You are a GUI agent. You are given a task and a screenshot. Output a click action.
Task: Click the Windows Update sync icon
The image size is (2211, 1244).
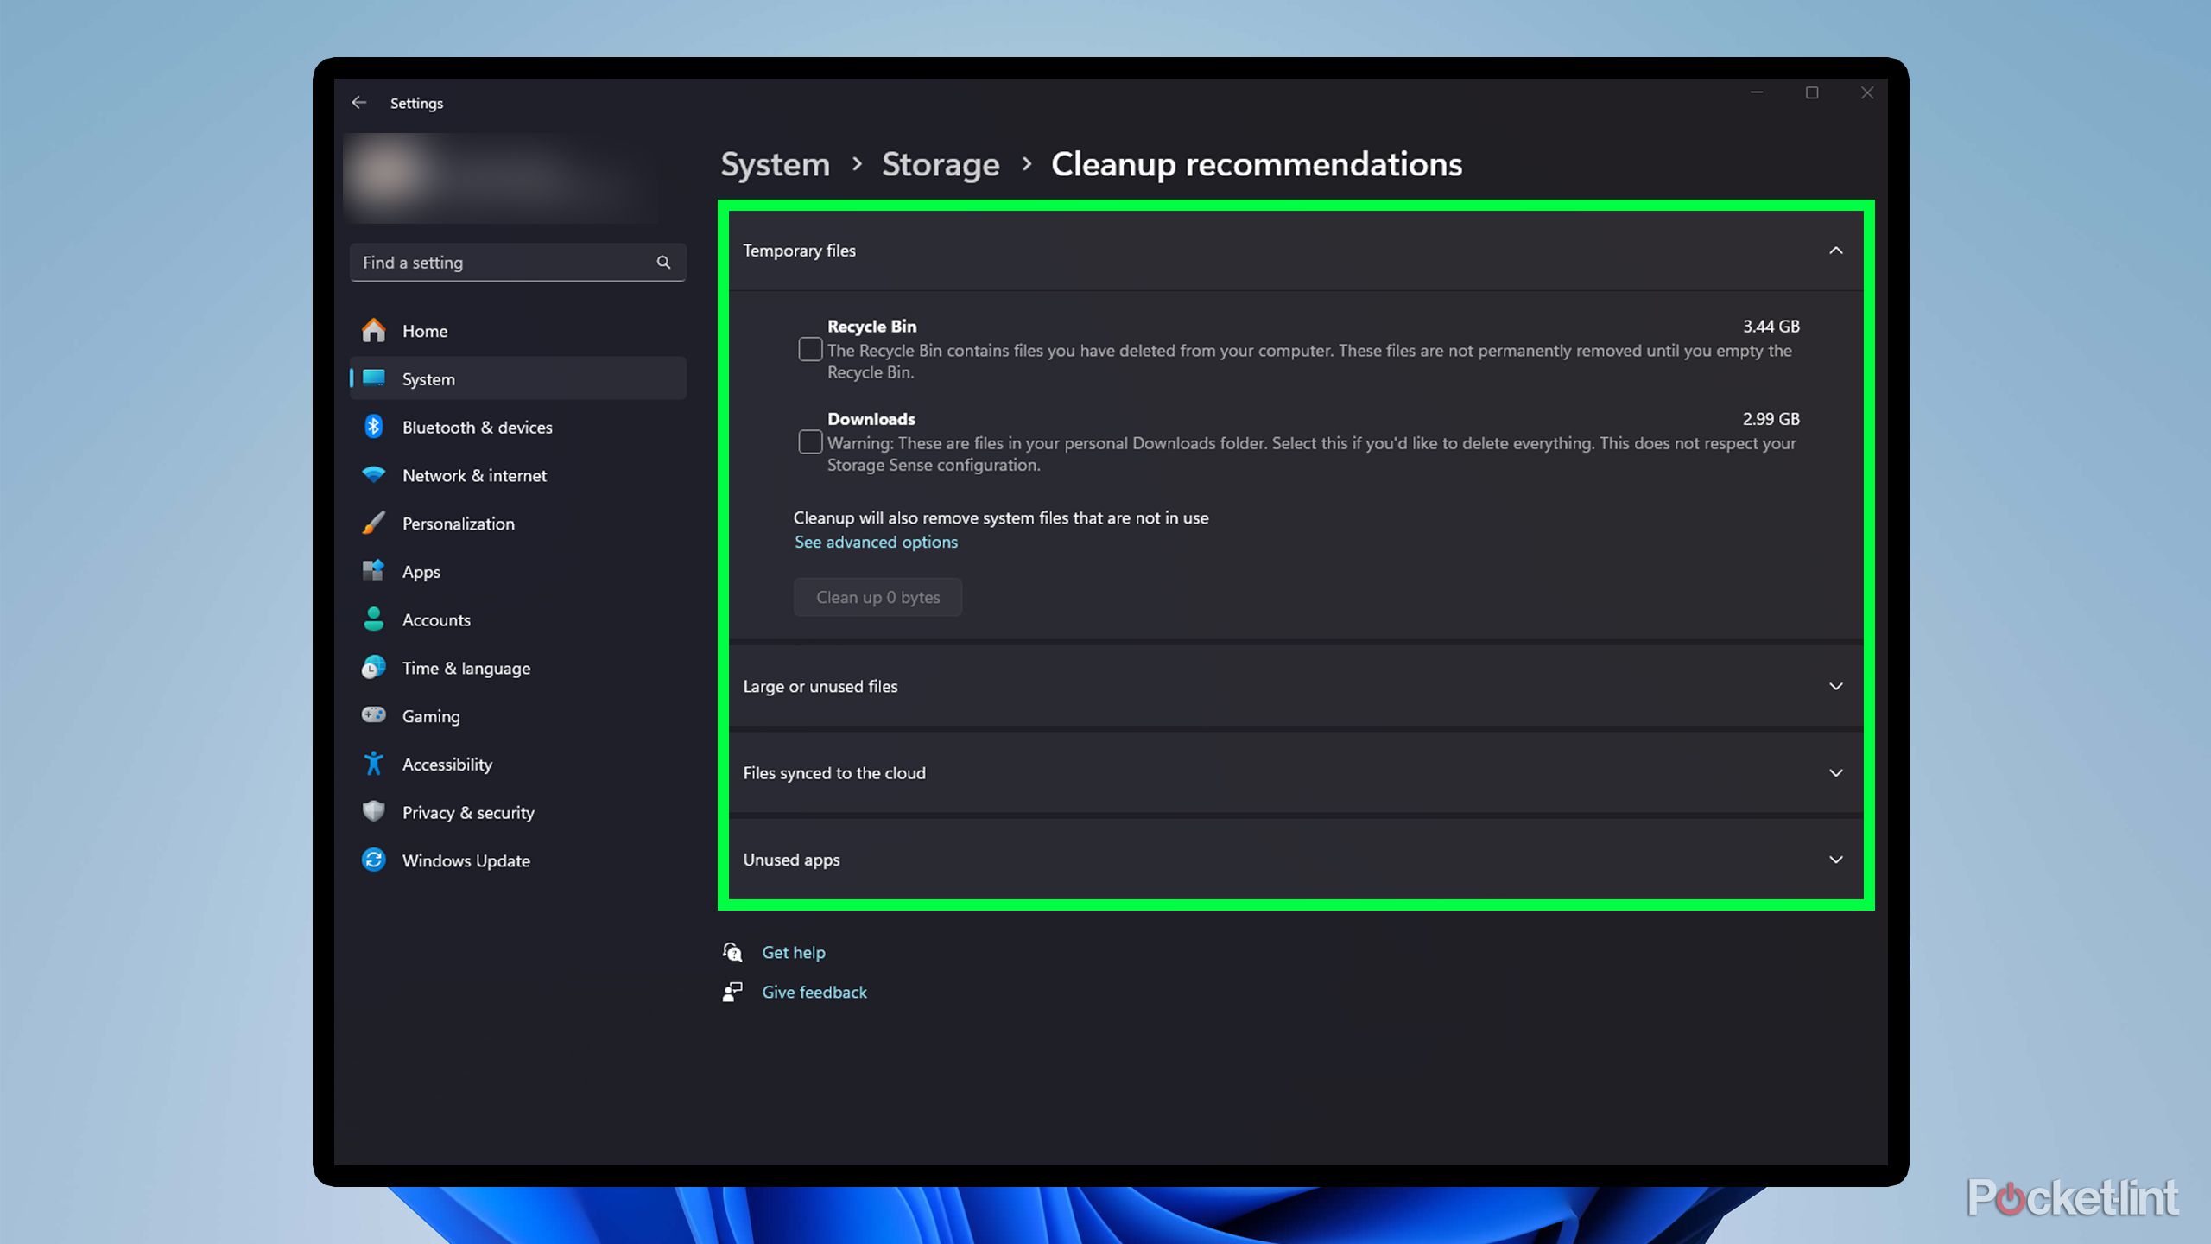pyautogui.click(x=373, y=860)
